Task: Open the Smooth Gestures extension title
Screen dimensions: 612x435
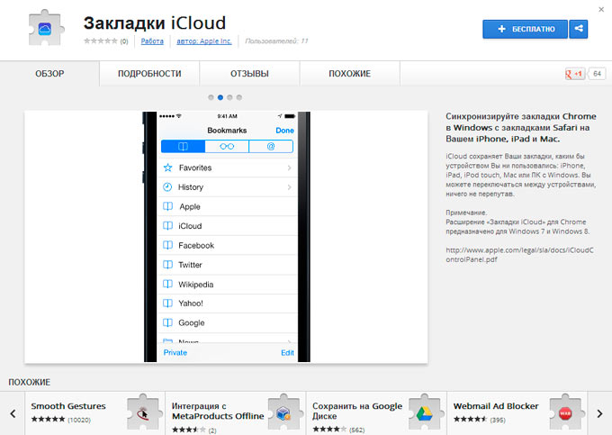Action: point(68,406)
